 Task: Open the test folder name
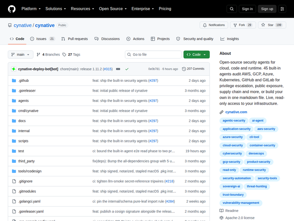[21, 151]
